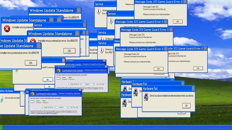This screenshot has width=232, height=130.
Task: Click OK in the leftmost Windows Update Standalone dialog
Action: point(31,63)
